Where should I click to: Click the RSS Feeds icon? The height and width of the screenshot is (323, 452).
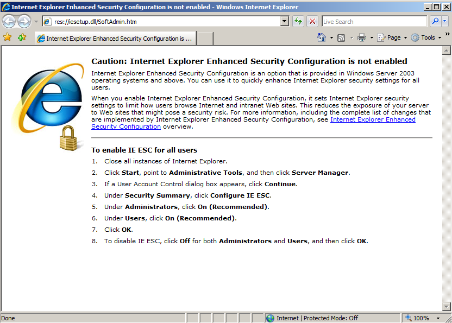pos(341,37)
